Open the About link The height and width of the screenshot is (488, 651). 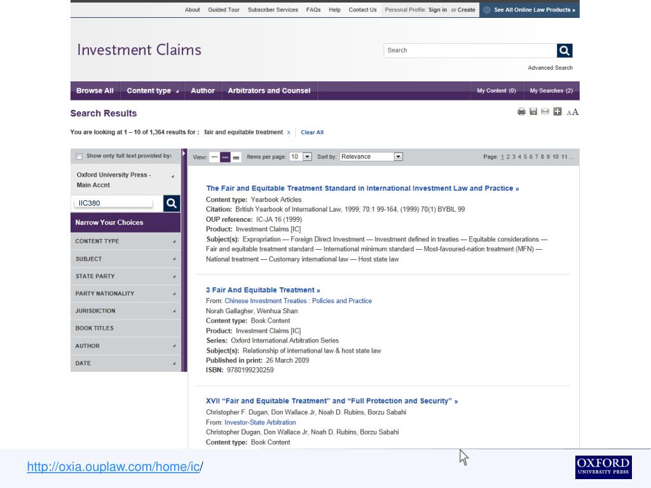[192, 10]
